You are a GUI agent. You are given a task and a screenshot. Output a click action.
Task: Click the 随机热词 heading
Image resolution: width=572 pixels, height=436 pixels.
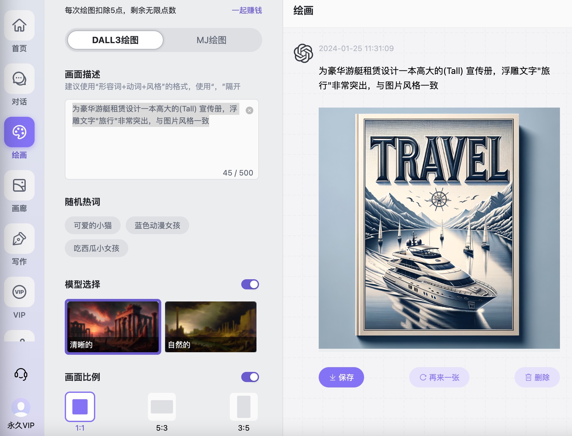pyautogui.click(x=83, y=202)
